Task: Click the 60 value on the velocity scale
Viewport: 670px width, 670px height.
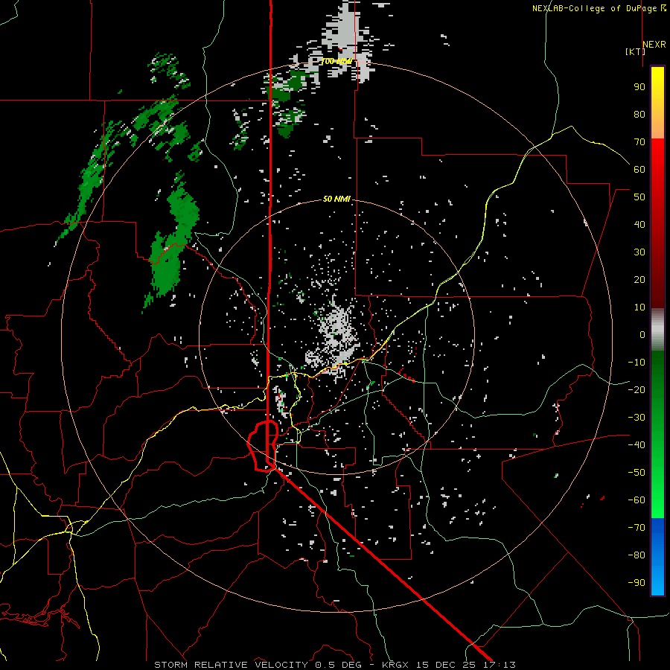Action: click(639, 169)
